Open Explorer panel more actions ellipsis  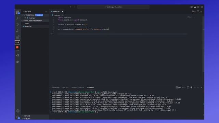46,11
